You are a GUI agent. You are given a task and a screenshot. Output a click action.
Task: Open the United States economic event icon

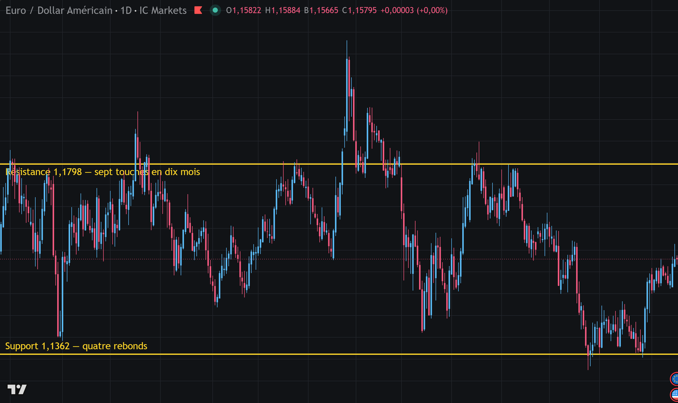pos(674,395)
